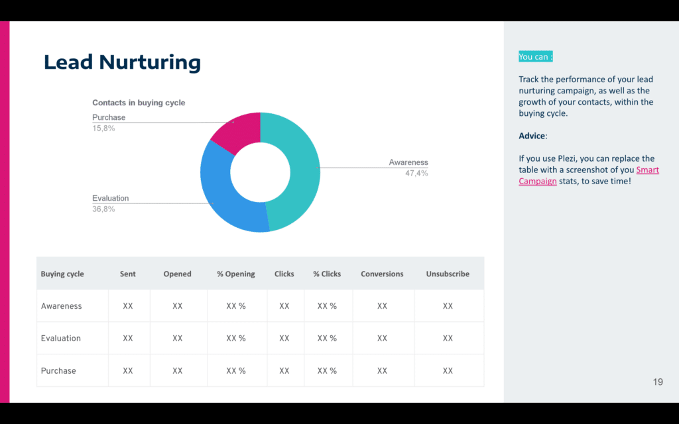The image size is (679, 424).
Task: Click the Lead Nurturing slide title
Action: click(x=122, y=62)
